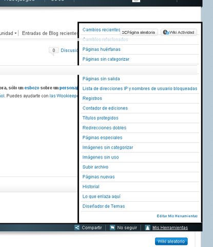Open Registros from the tools menu
Viewport: 213px width, 247px height.
click(x=92, y=98)
